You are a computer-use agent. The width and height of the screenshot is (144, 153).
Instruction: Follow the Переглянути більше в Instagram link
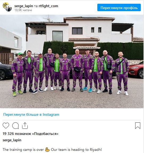click(31, 114)
